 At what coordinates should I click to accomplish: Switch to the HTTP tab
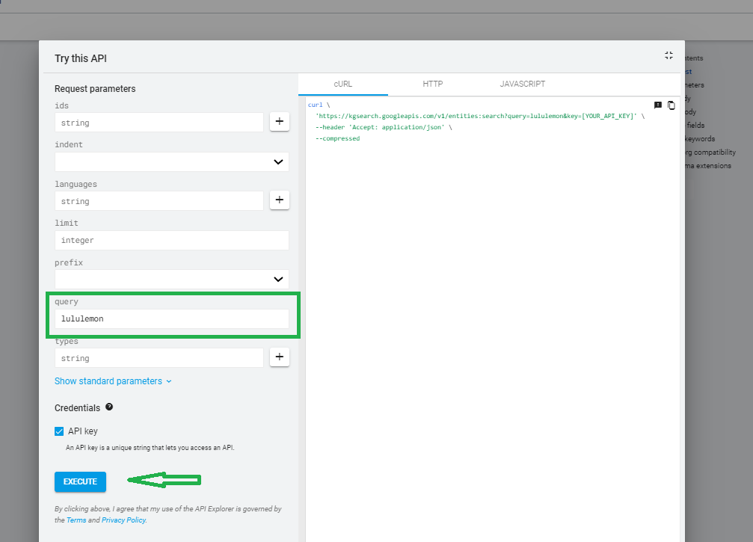pyautogui.click(x=433, y=84)
